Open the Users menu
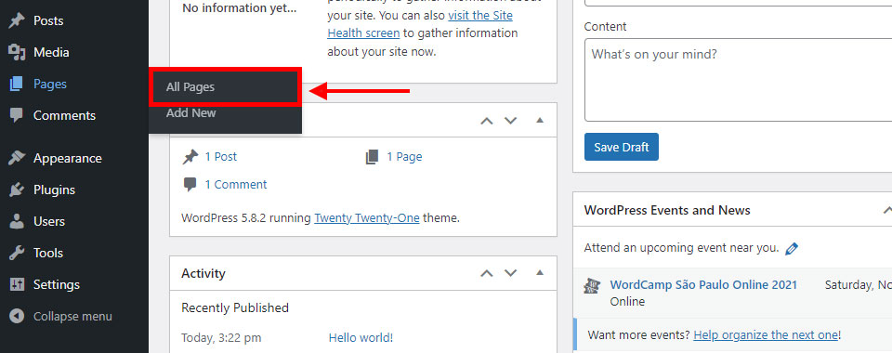 [49, 221]
